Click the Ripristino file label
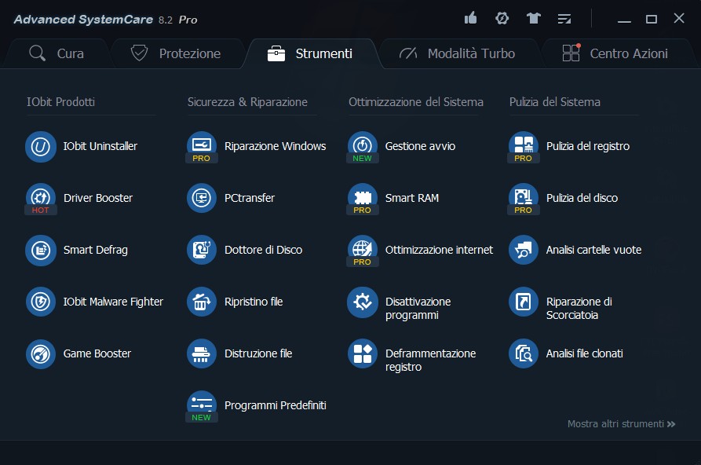The image size is (701, 465). pos(254,302)
